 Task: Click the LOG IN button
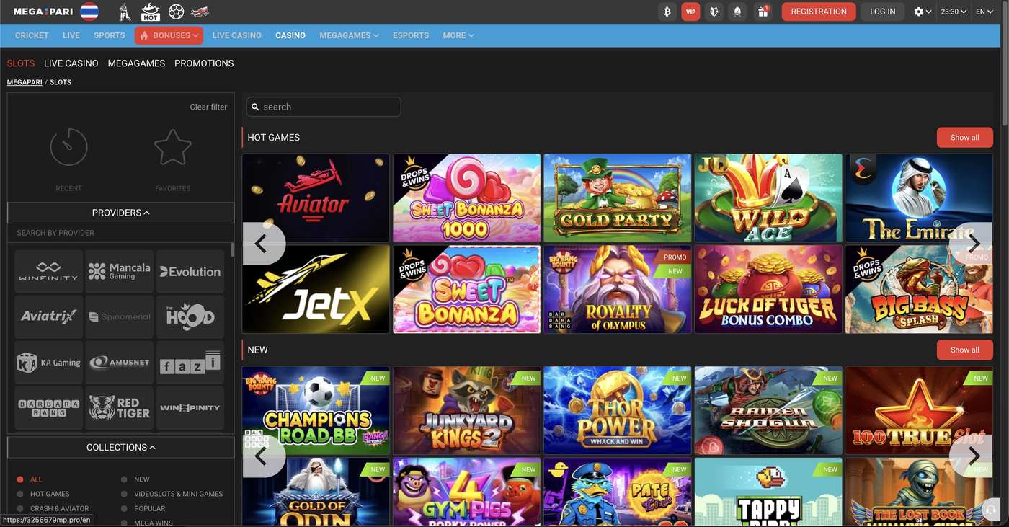coord(883,12)
